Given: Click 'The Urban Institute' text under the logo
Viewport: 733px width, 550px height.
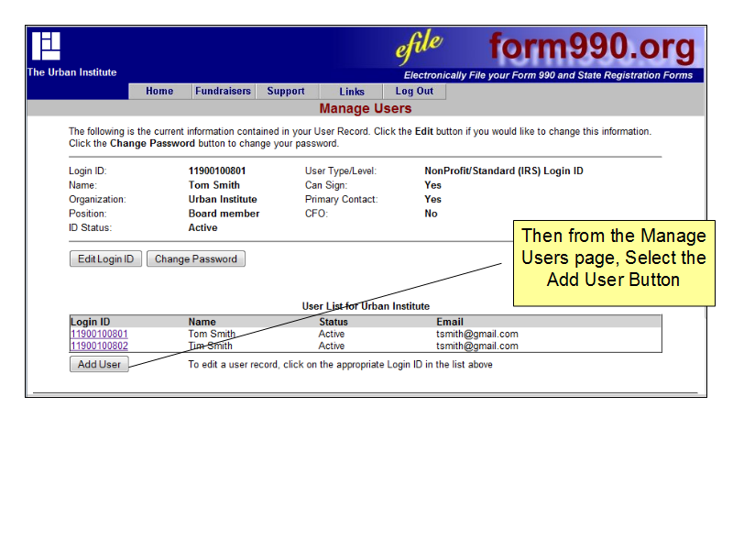Looking at the screenshot, I should pyautogui.click(x=72, y=72).
